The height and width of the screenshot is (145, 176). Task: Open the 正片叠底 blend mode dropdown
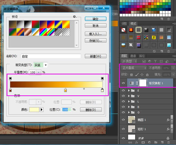pos(134,68)
